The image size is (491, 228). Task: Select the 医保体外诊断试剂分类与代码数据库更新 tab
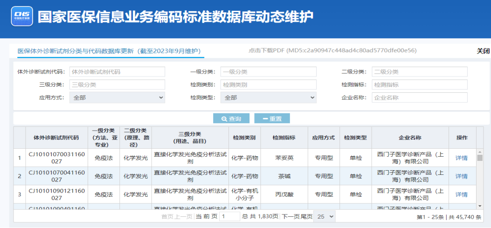pos(109,51)
